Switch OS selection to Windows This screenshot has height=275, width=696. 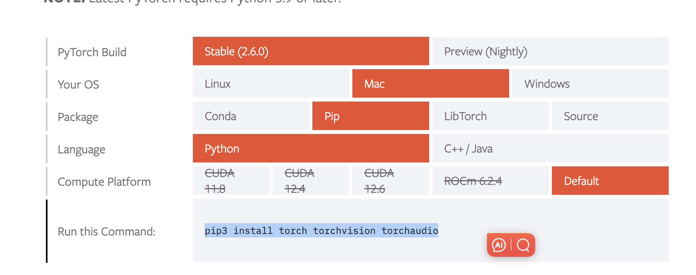[590, 84]
